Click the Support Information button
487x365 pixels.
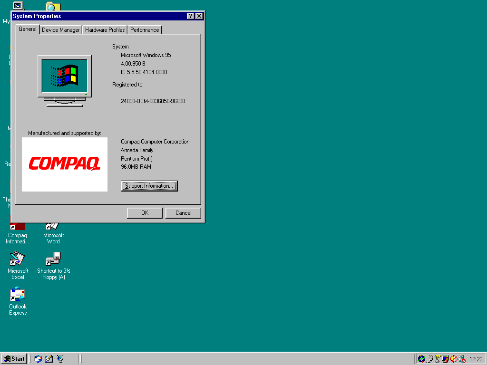[x=149, y=186]
